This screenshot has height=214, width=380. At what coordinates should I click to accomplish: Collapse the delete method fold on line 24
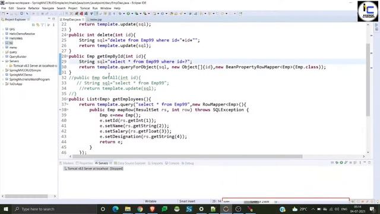(x=67, y=35)
